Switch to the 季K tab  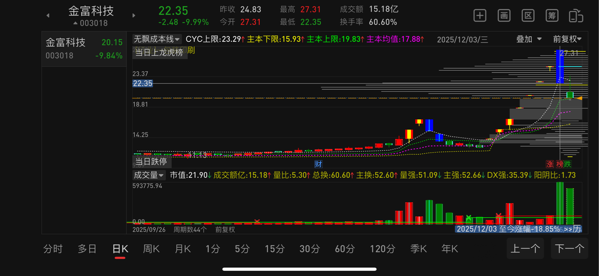click(x=418, y=249)
